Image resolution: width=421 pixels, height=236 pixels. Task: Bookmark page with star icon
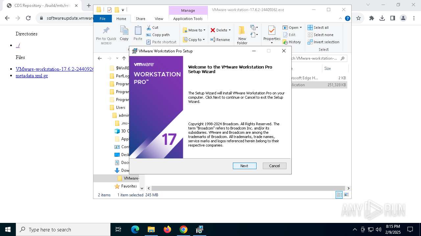coord(359,18)
